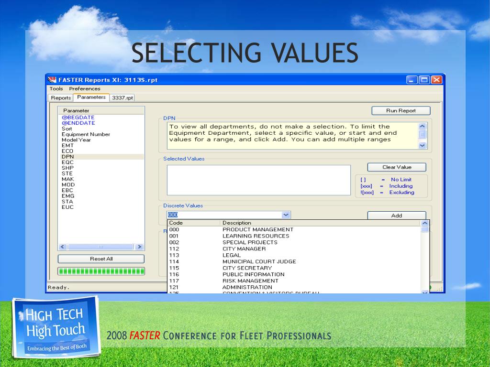Choose code 000 PRODUCT MANAGEMENT
This screenshot has width=490, height=367.
(x=294, y=230)
